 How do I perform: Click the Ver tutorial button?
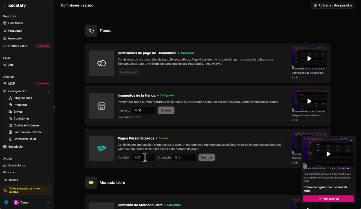(328, 199)
